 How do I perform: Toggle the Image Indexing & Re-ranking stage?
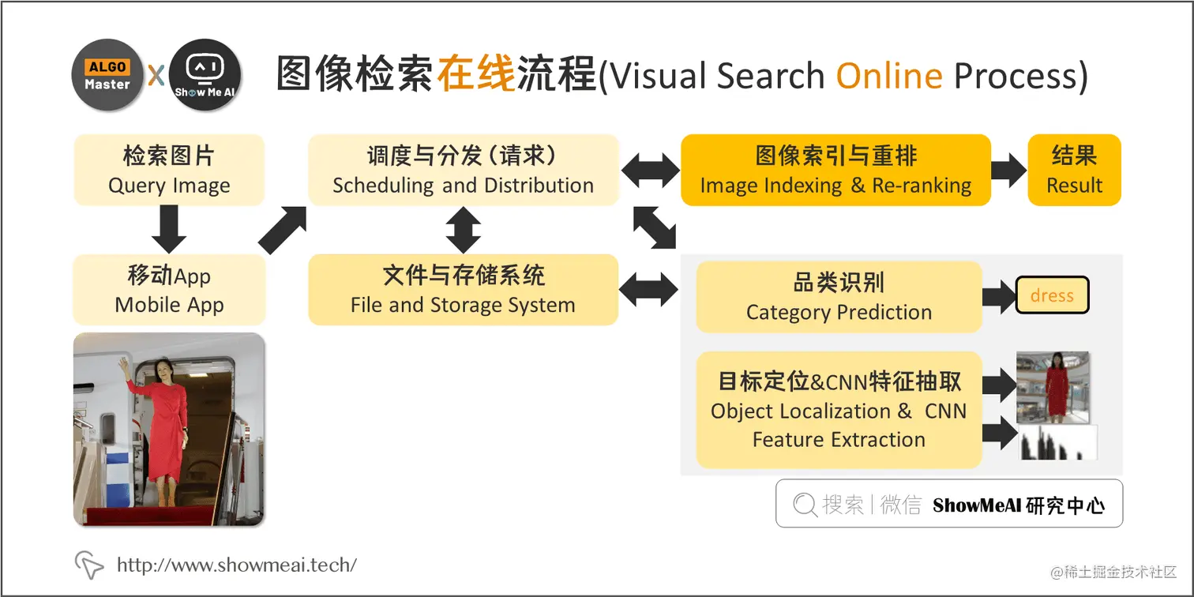(x=835, y=170)
